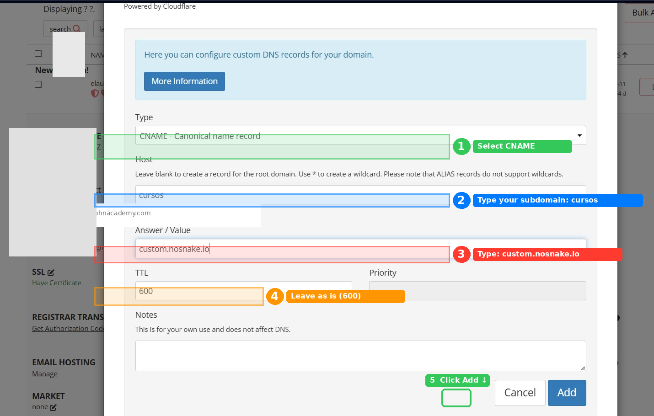Open the Get Authorization Code link

pos(68,328)
